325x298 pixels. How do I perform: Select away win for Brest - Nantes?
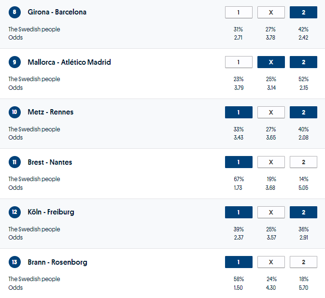303,162
